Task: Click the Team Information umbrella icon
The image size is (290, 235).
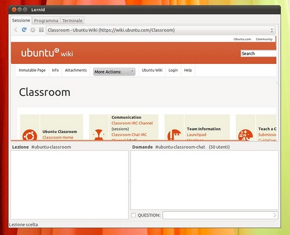Action: [x=174, y=135]
